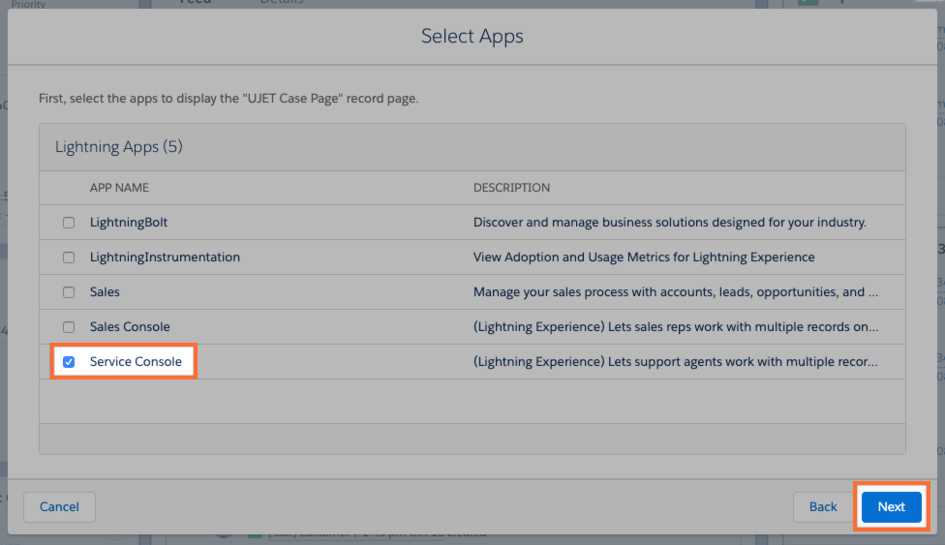
Task: Click LightningBolt description about business solutions
Action: pos(670,223)
